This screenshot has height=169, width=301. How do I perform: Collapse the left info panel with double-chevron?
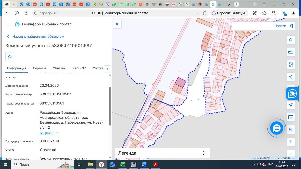(x=117, y=24)
